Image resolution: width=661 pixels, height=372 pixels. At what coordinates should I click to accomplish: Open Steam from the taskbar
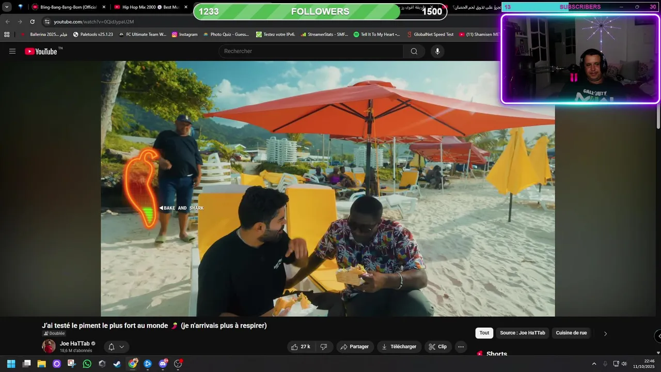click(117, 364)
